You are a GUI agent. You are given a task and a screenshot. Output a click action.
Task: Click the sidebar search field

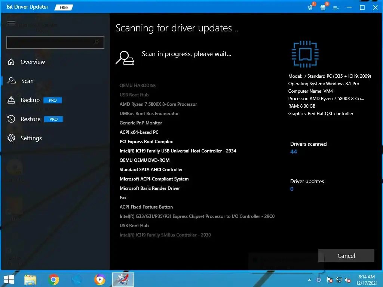[x=55, y=42]
